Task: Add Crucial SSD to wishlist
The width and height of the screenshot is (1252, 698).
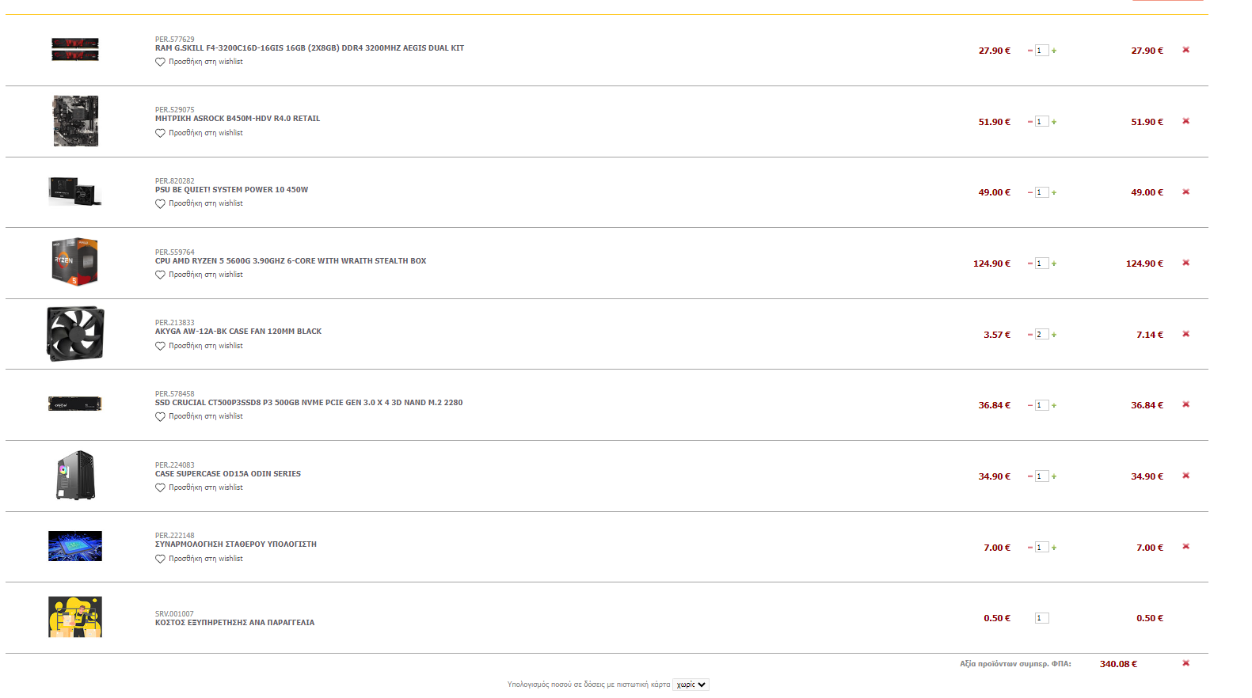Action: point(199,416)
